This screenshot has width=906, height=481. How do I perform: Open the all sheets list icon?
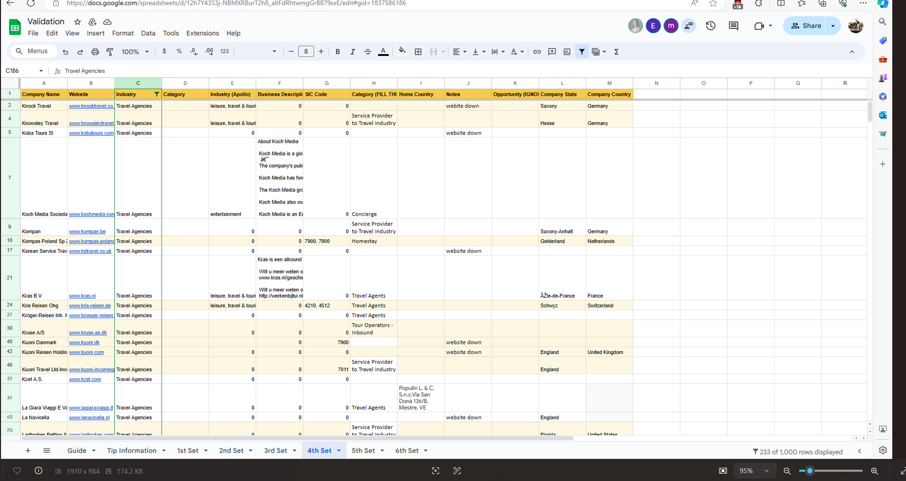click(x=47, y=451)
